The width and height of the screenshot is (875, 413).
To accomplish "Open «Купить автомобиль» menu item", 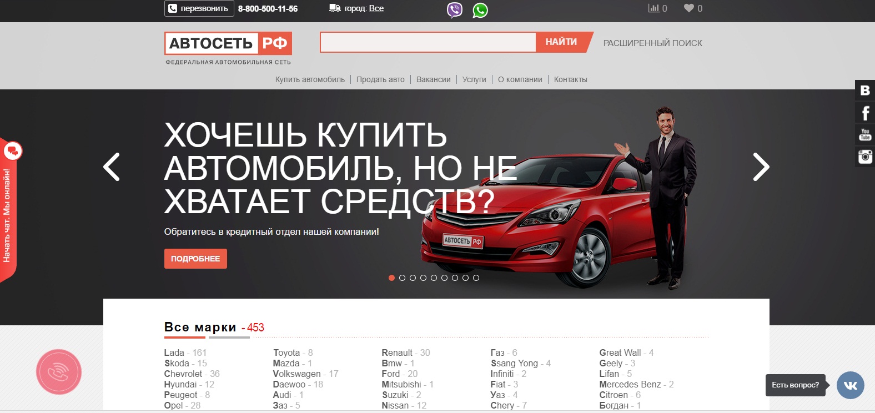I will pos(310,79).
